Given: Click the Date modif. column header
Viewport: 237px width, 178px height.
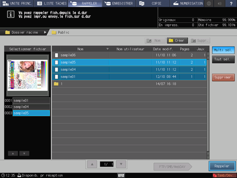Looking at the screenshot, I should click(163, 49).
